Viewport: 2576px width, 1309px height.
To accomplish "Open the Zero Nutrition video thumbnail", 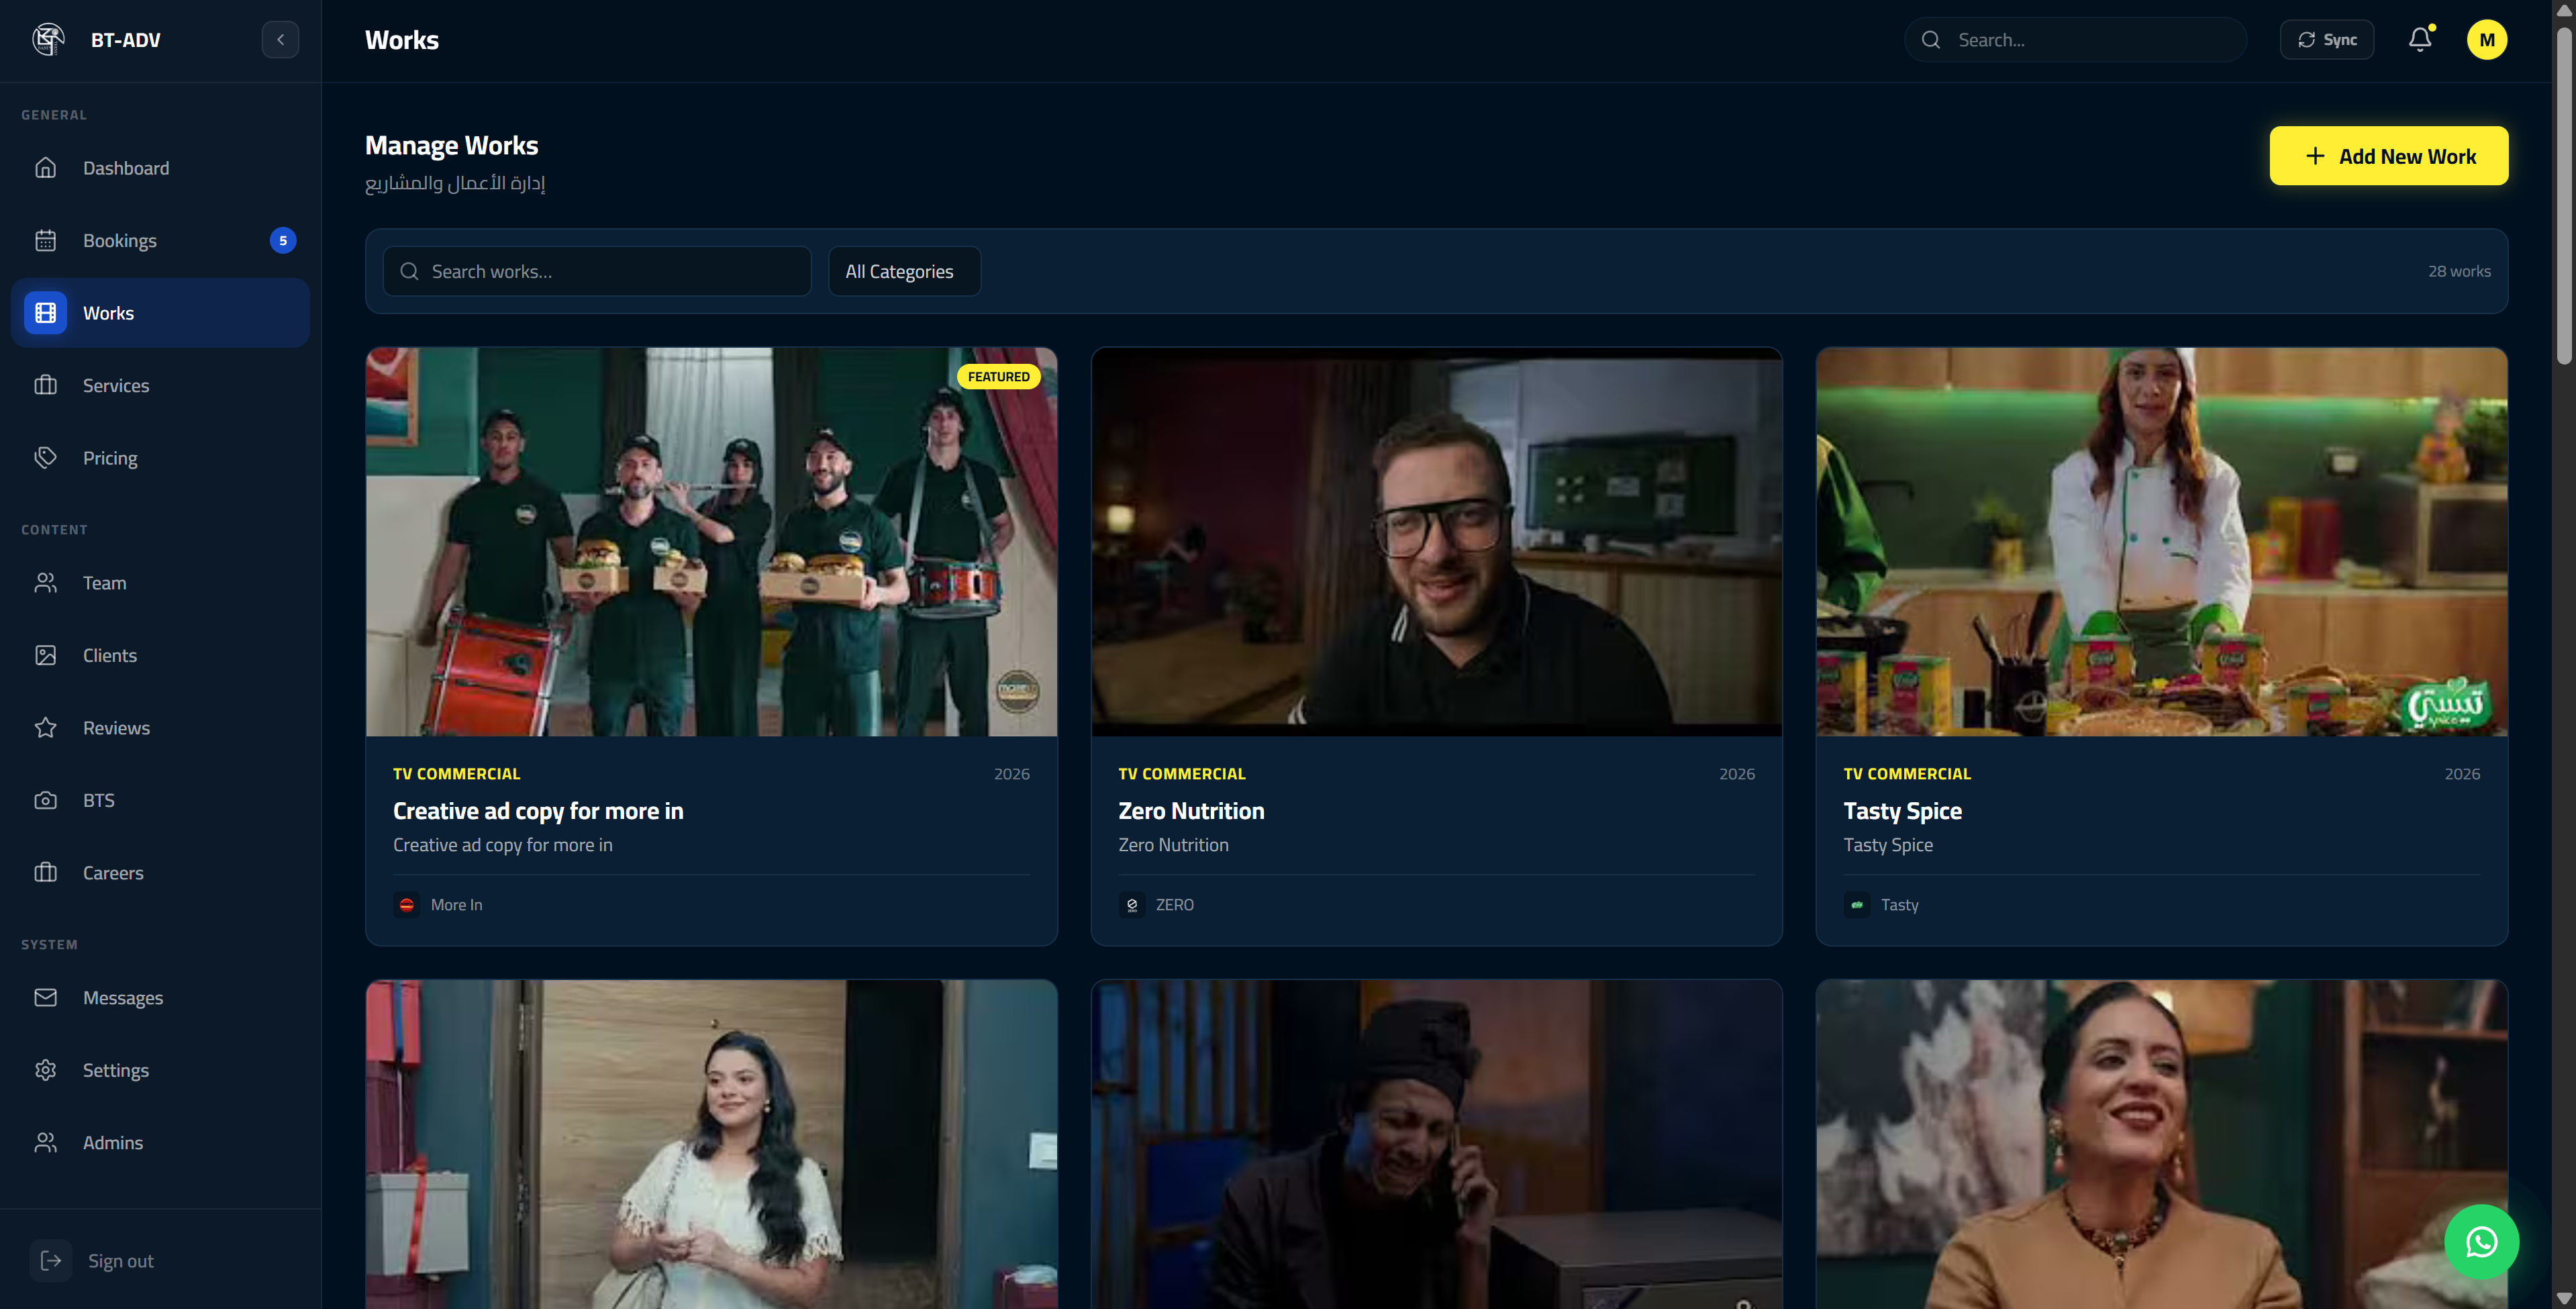I will 1436,542.
